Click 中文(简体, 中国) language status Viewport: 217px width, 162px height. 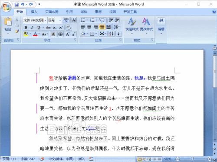tap(61, 159)
